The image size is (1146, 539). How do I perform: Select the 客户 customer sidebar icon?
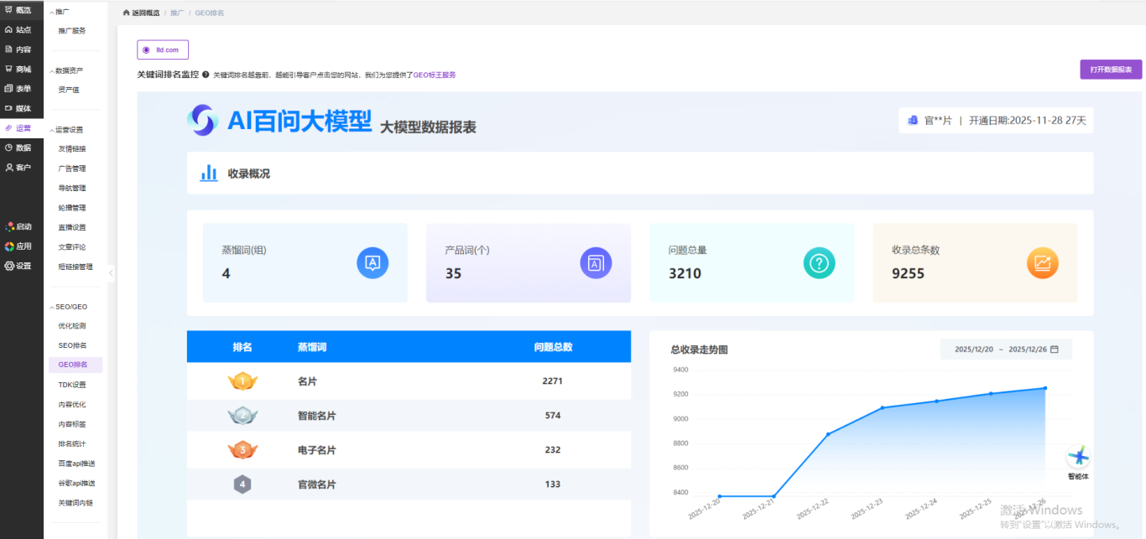[11, 167]
